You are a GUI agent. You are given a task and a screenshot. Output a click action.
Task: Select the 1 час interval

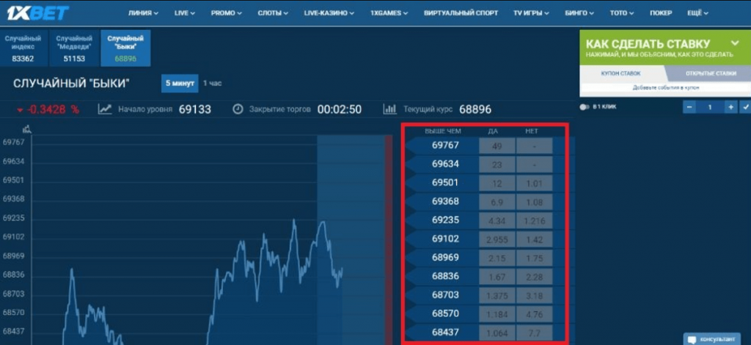(x=212, y=84)
